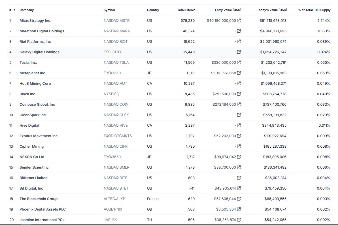Open external link icon in Bit Digital row
The height and width of the screenshot is (225, 338).
(x=239, y=188)
